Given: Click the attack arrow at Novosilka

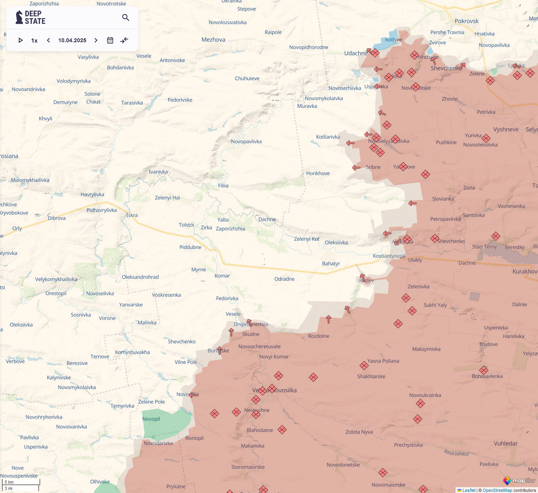Looking at the screenshot, I should tap(193, 395).
